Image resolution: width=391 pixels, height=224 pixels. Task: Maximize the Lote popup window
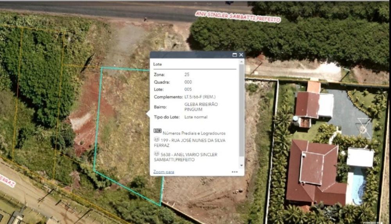point(234,55)
